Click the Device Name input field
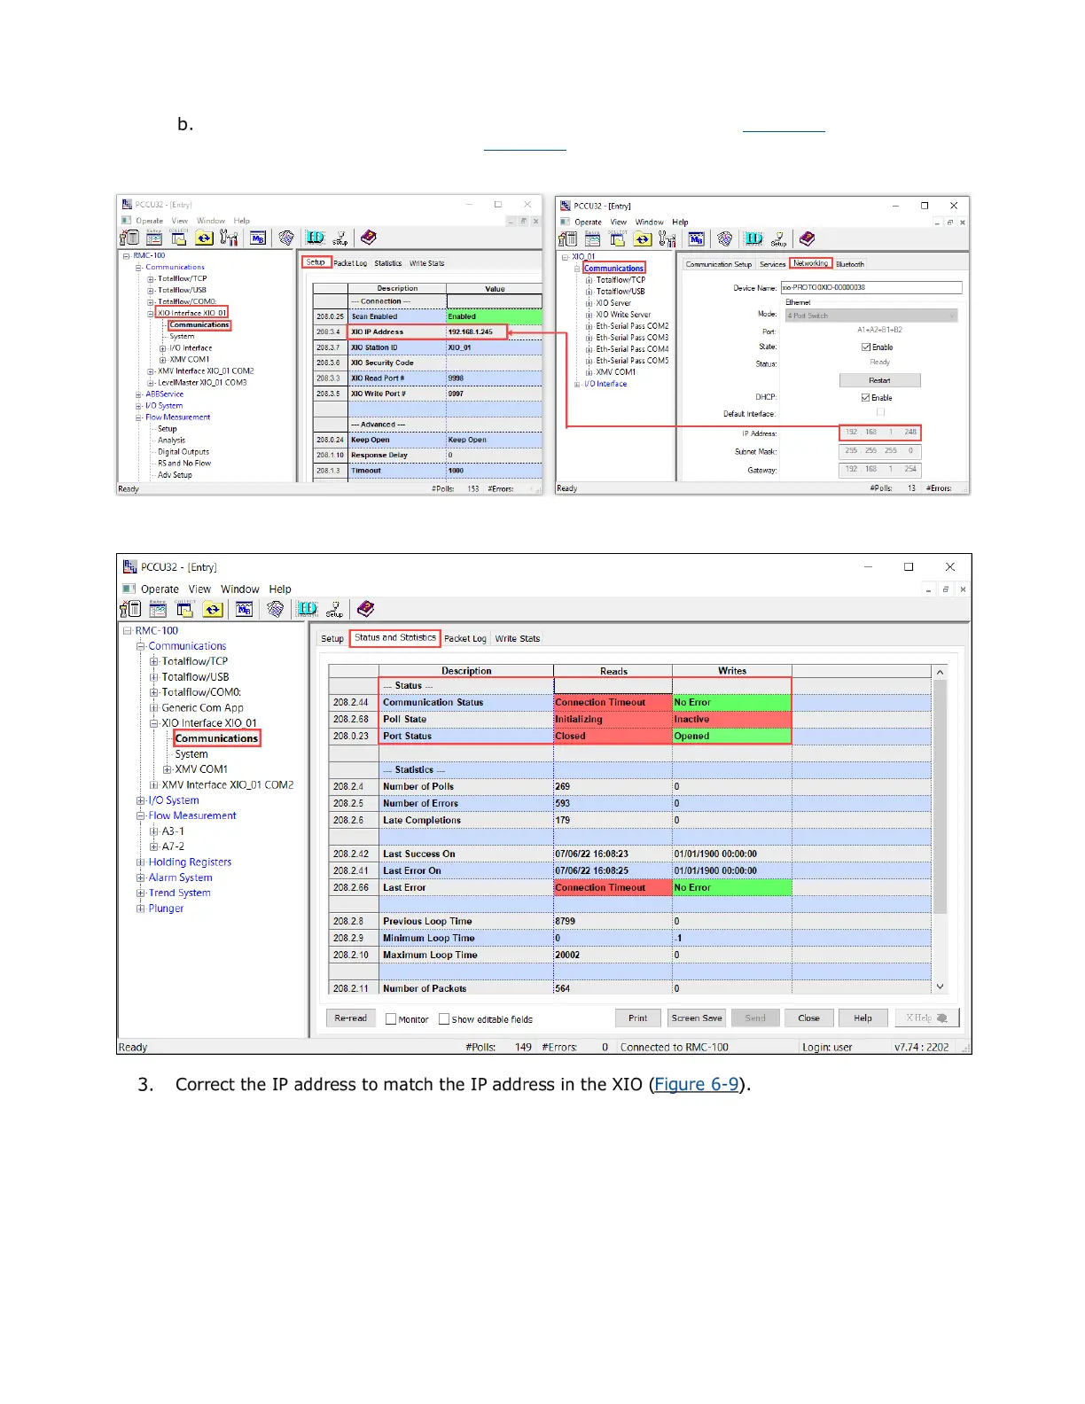The image size is (1085, 1404). [871, 287]
